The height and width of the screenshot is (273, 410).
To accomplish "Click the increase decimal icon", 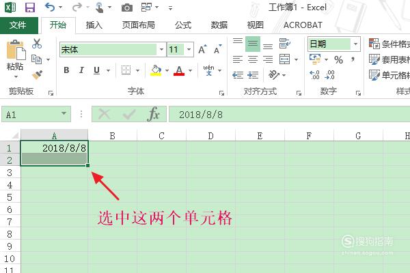I will (x=314, y=75).
